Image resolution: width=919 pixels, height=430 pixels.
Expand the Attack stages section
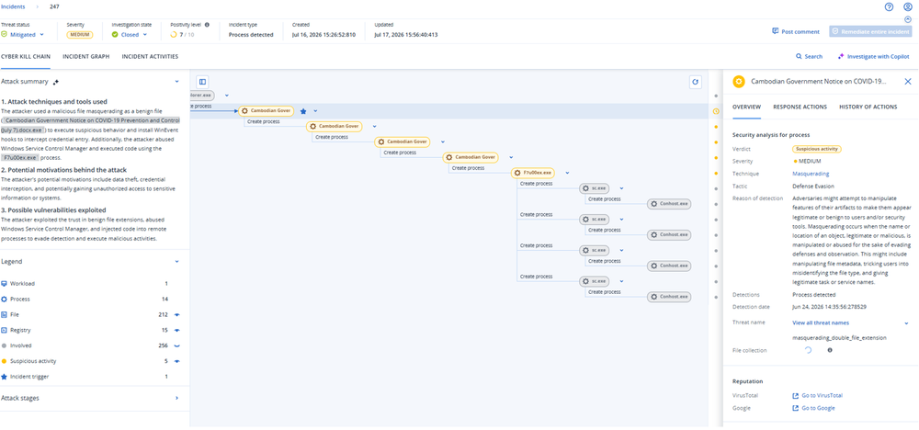(177, 398)
